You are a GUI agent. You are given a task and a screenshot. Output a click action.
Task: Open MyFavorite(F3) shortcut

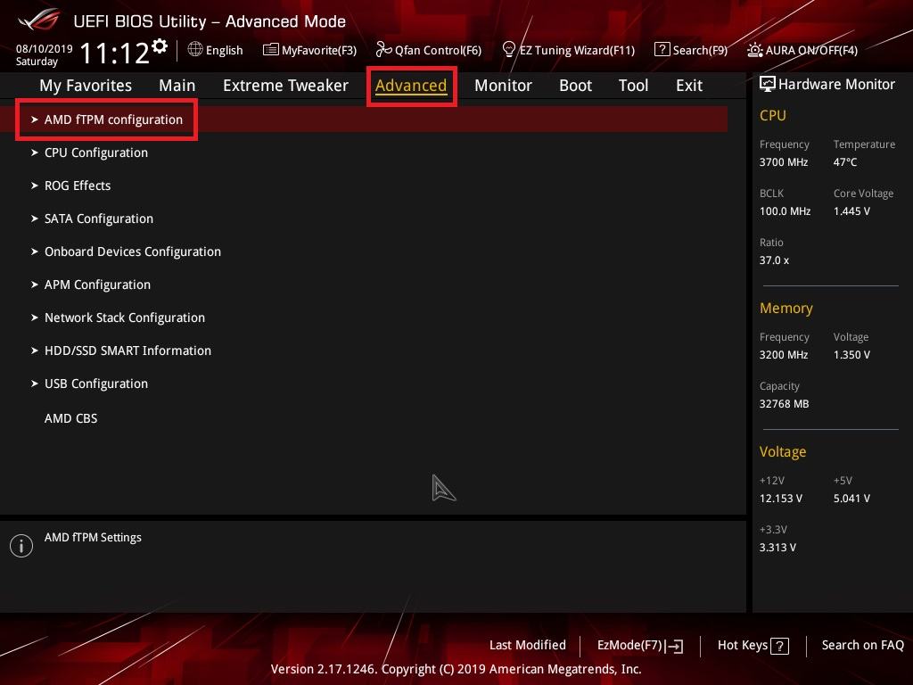[319, 51]
